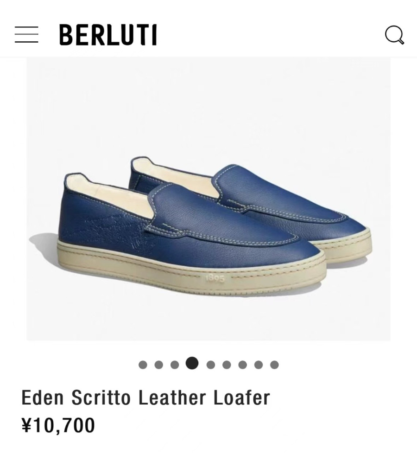Open search with the magnifier icon

394,35
